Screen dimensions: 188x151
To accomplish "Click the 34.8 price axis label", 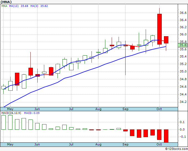I will tap(183, 79).
